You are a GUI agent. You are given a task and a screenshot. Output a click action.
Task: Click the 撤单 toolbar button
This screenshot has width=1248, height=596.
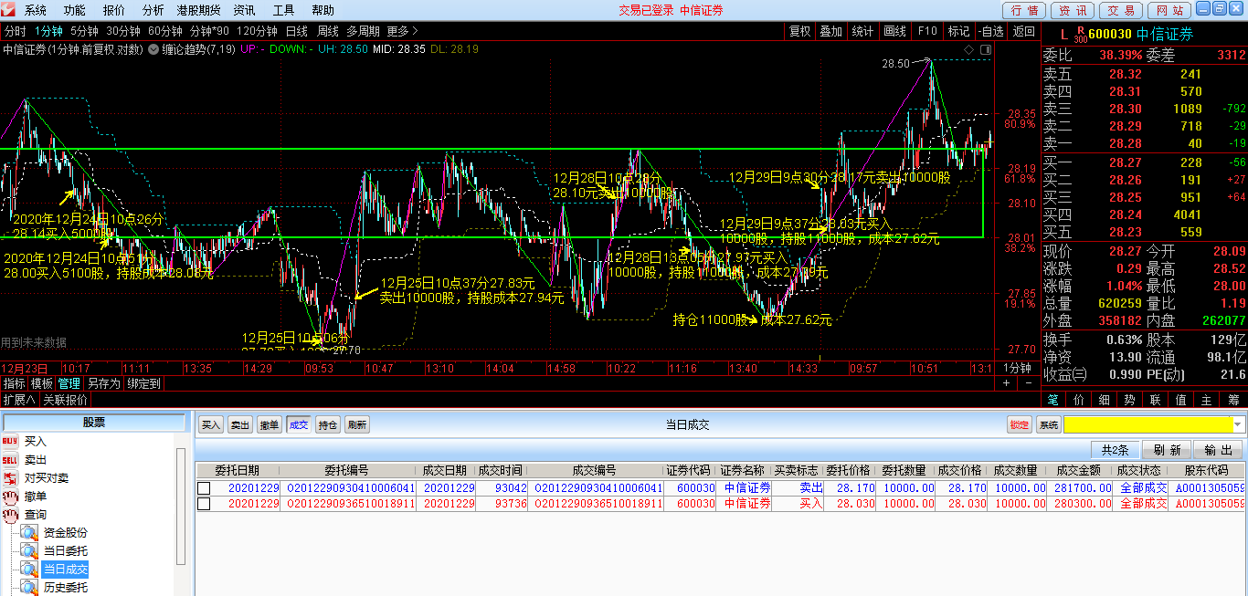(270, 424)
